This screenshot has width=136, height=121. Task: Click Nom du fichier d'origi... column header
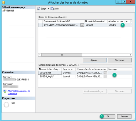coord(50,69)
